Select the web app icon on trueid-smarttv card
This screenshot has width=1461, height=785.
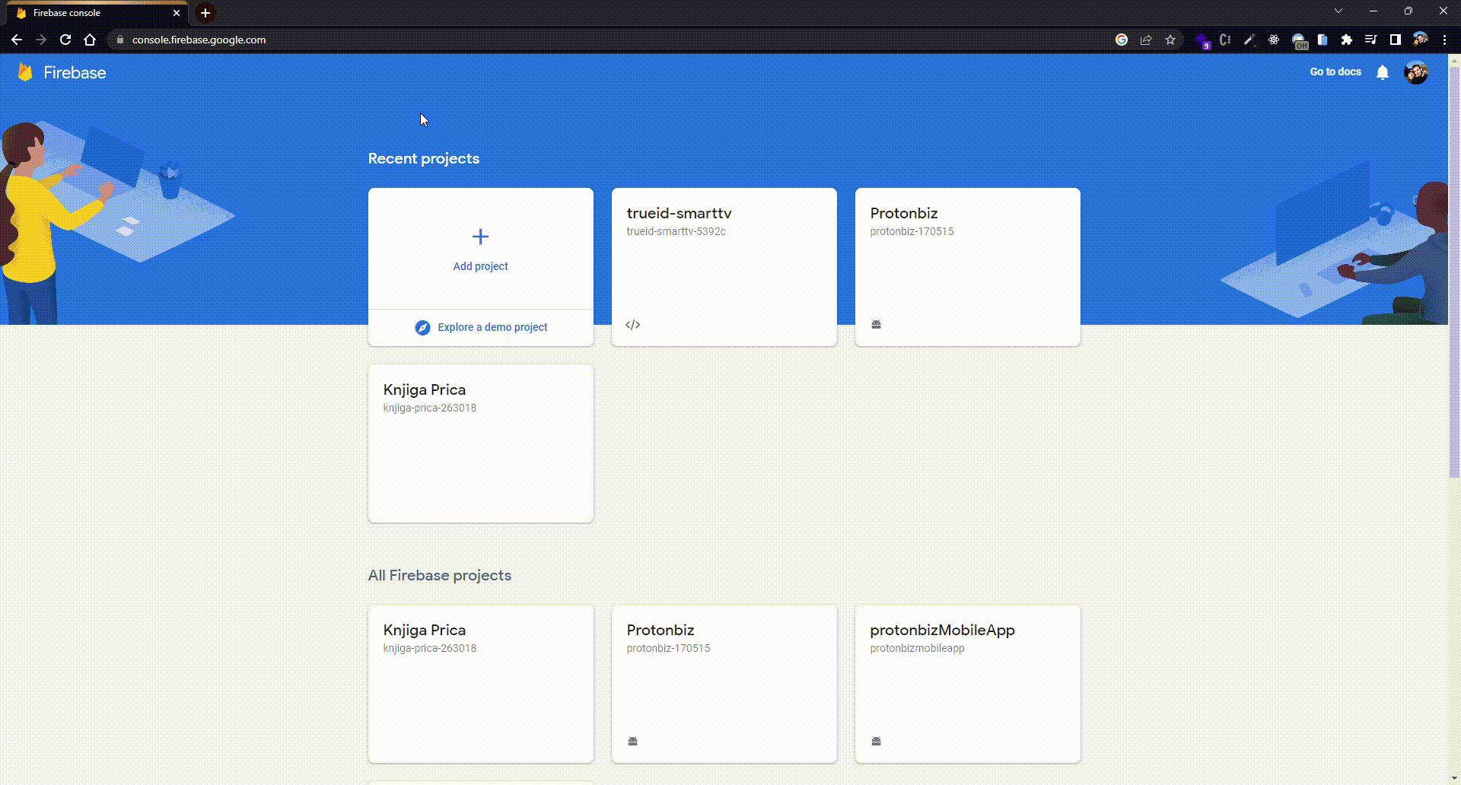632,324
